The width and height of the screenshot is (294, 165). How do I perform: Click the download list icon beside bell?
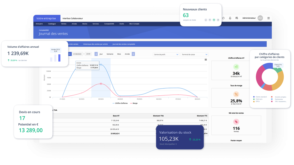click(237, 18)
